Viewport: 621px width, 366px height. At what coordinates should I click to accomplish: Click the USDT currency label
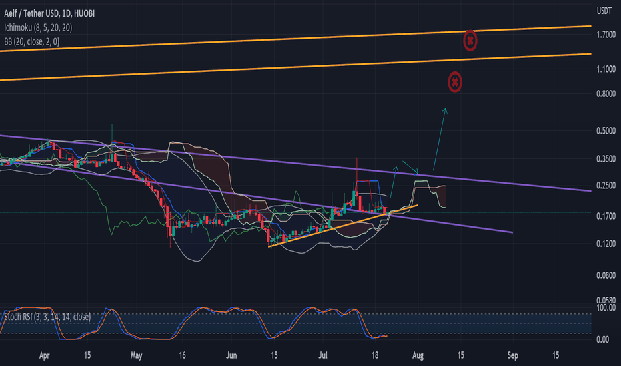pos(604,11)
